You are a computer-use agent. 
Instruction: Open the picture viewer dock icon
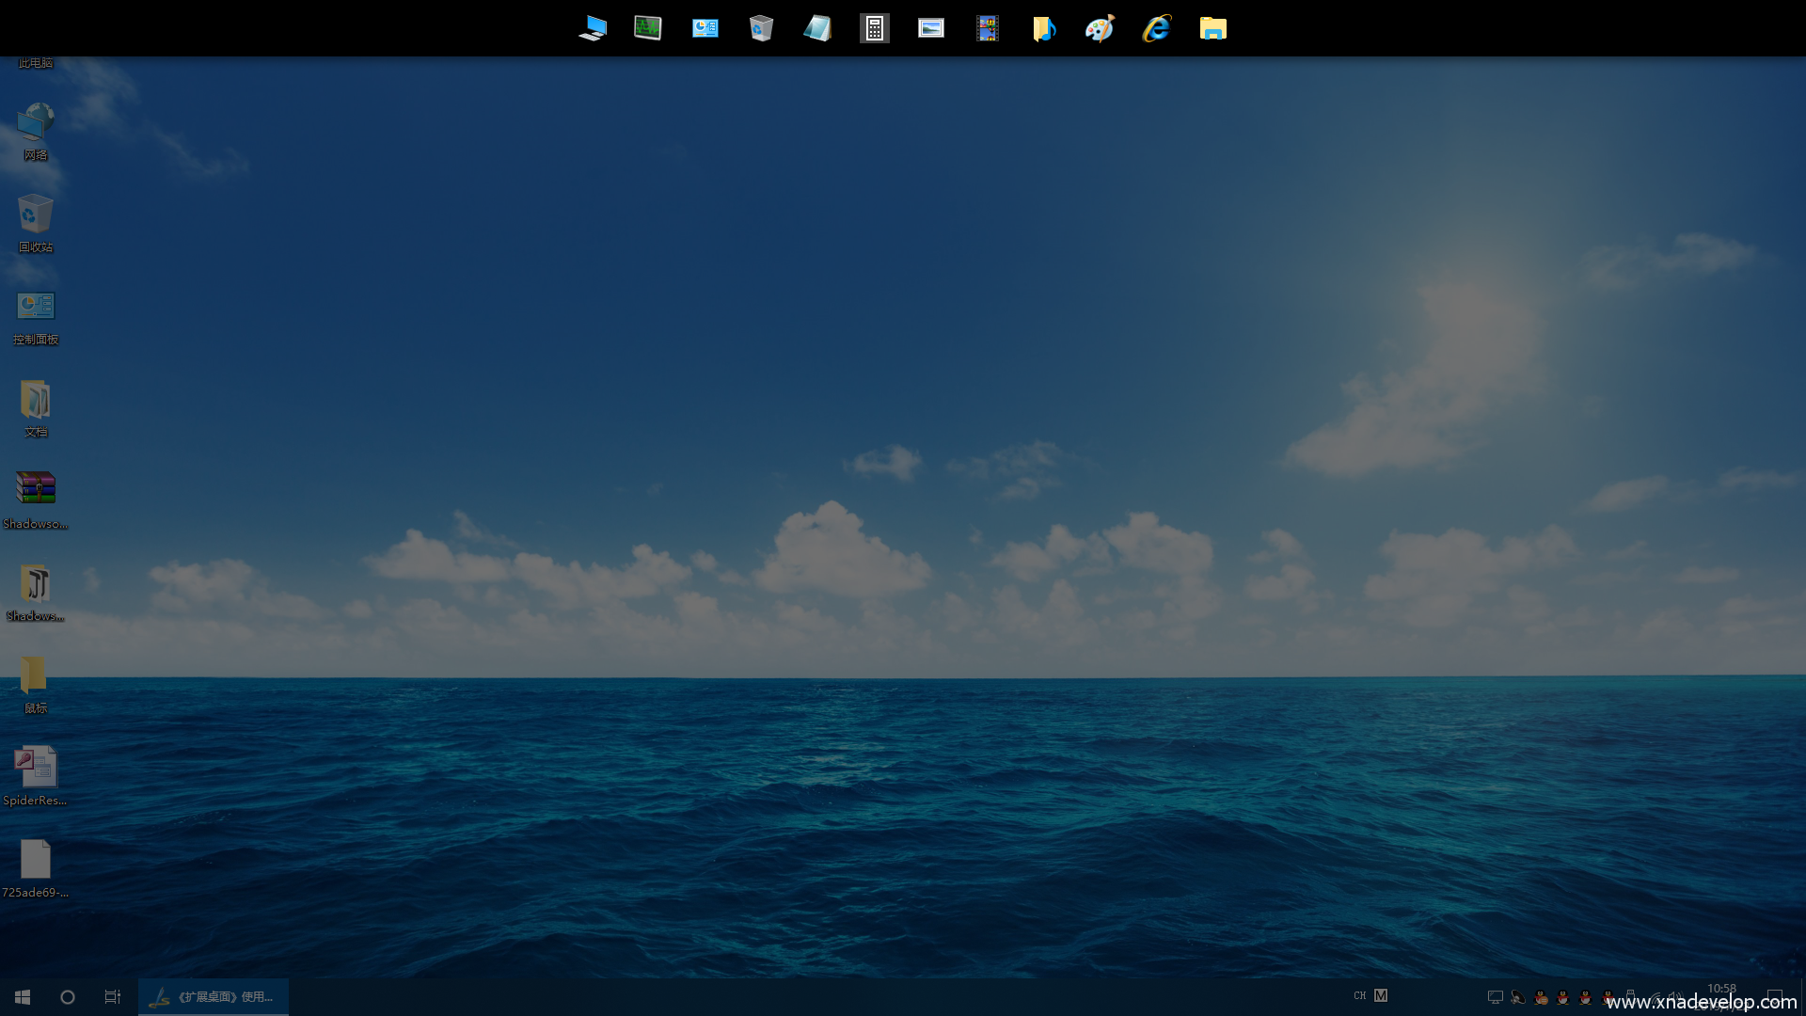[x=930, y=28]
